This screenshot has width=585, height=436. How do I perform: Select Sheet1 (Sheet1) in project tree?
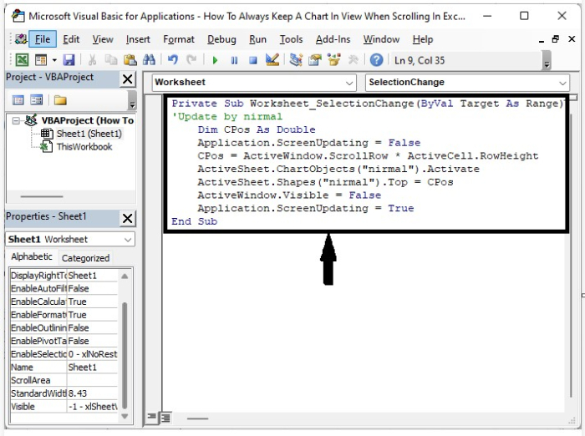click(89, 134)
